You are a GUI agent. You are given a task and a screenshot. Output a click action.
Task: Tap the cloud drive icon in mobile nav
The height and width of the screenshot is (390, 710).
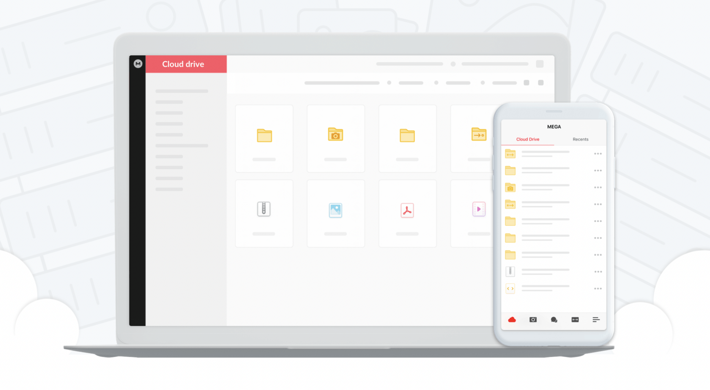pyautogui.click(x=512, y=319)
